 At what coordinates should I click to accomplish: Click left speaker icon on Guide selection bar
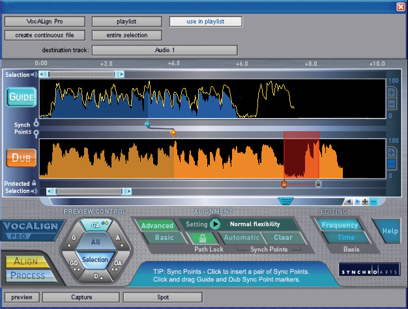[x=44, y=74]
